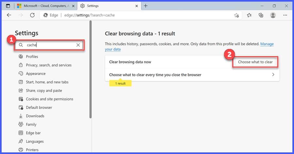
Task: Open a new tab with plus button
Action: click(146, 6)
